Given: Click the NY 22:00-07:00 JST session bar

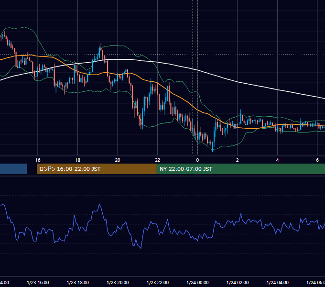Looking at the screenshot, I should point(240,169).
